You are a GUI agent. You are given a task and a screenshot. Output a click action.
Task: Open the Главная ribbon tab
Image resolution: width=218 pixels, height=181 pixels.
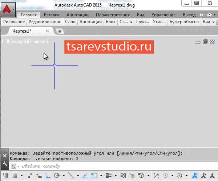[x=29, y=15]
